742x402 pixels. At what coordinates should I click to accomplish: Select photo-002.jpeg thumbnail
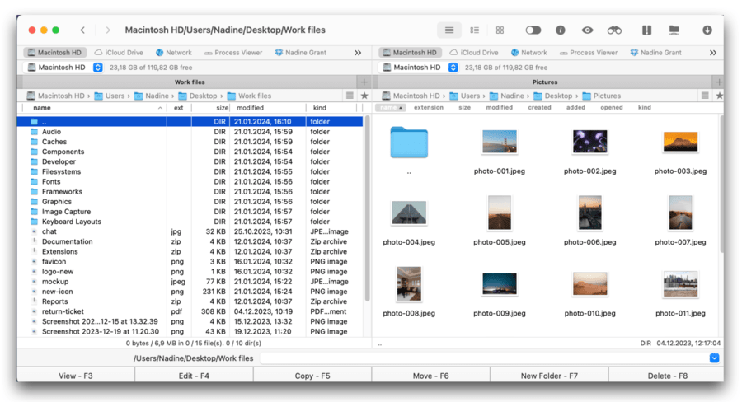click(x=589, y=142)
